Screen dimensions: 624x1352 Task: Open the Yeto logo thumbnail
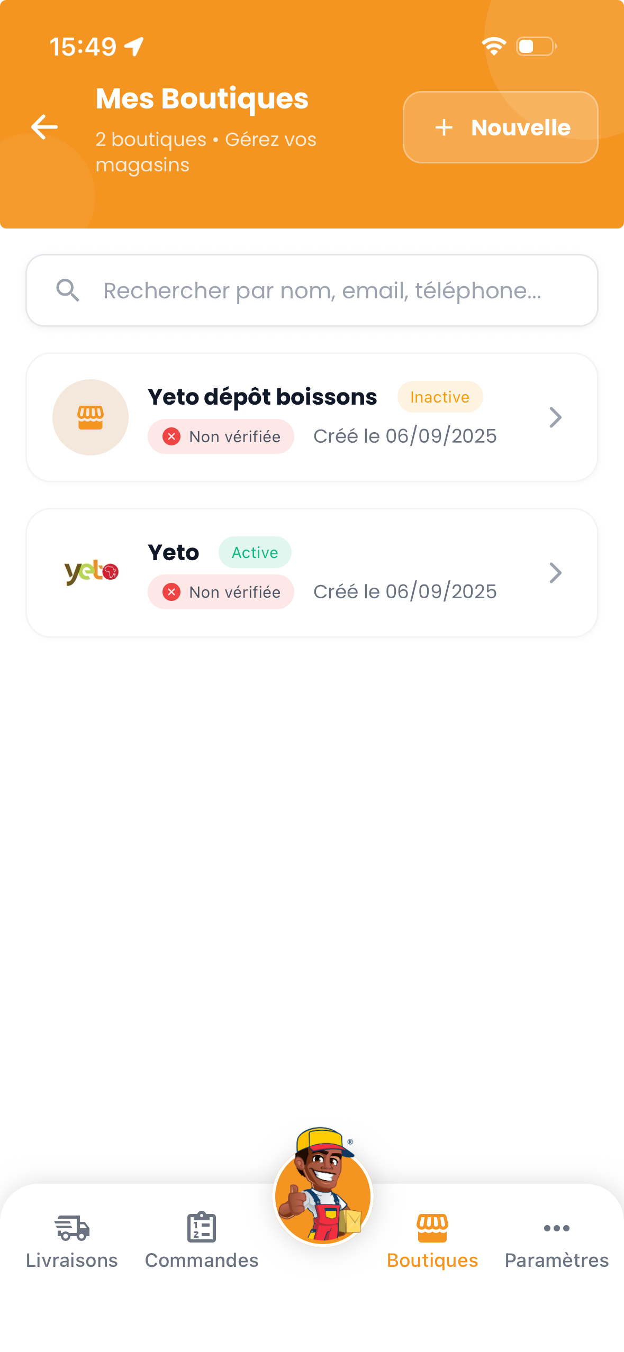tap(91, 572)
